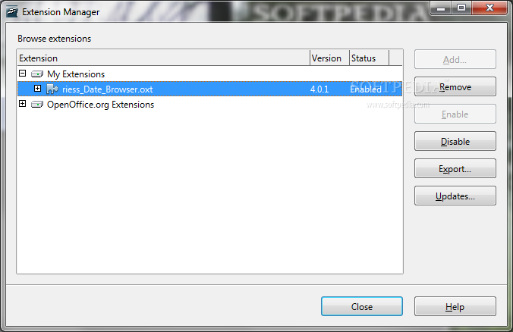The height and width of the screenshot is (332, 513).
Task: Click the Status column header
Action: (x=369, y=58)
